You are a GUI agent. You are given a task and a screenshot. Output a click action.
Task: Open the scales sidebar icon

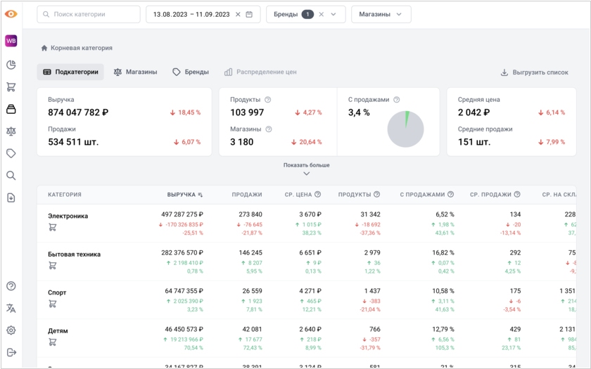[11, 131]
